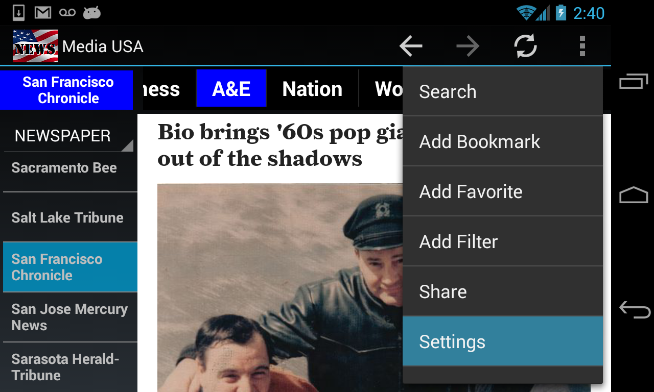
Task: Choose Add Bookmark menu entry
Action: [503, 141]
